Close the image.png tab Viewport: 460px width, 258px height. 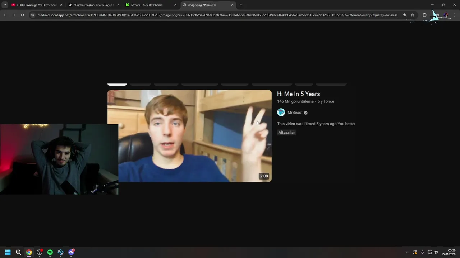[232, 5]
